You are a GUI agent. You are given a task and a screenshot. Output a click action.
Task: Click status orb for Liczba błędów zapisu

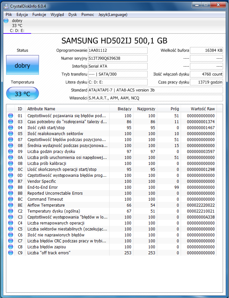point(11,246)
